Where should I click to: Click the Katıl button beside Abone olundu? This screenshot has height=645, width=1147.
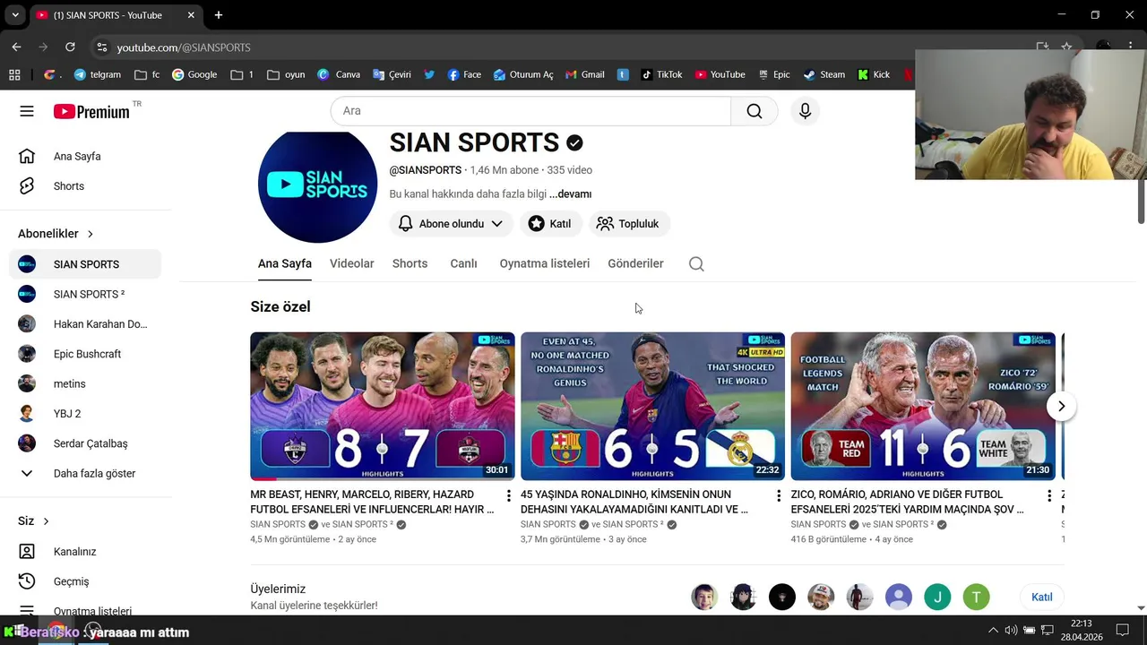click(x=550, y=224)
